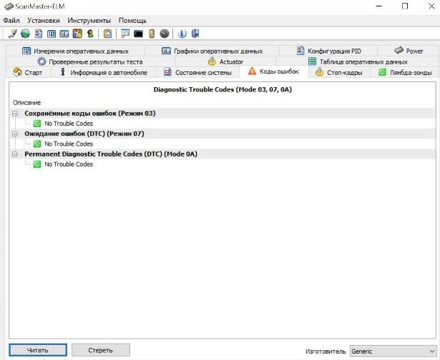Switch to Графики оперативных данных tab
Image resolution: width=440 pixels, height=360 pixels.
tap(212, 51)
